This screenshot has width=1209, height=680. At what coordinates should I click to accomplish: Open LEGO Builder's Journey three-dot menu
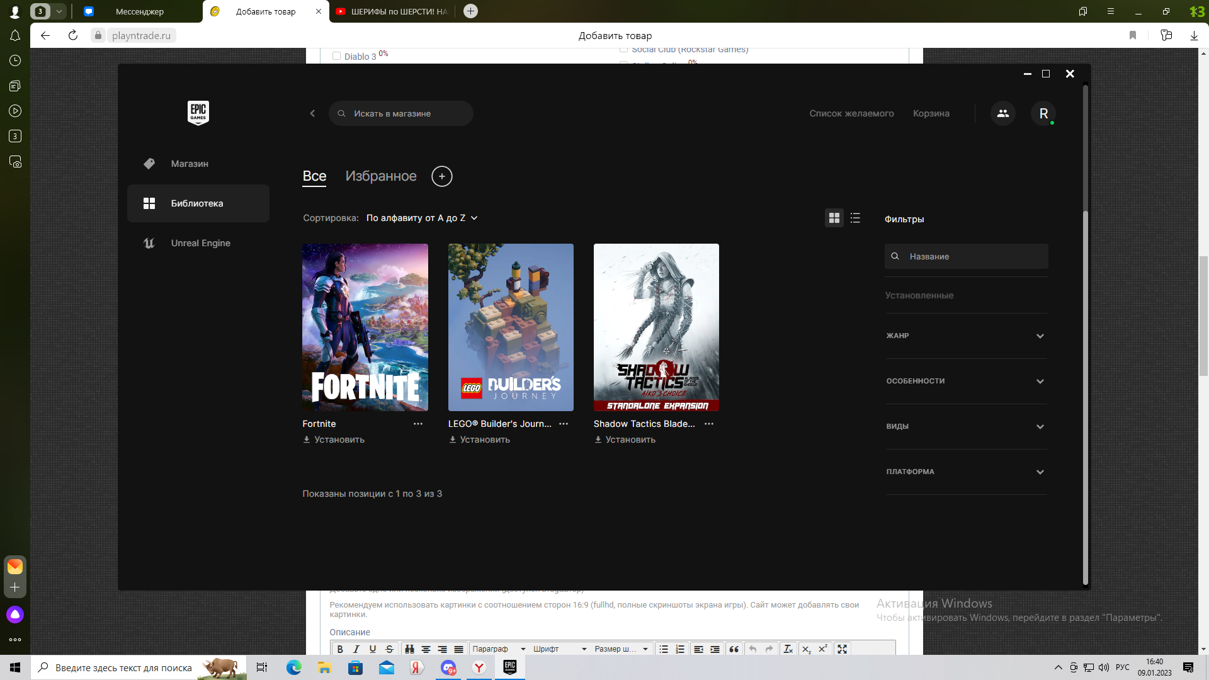coord(564,424)
